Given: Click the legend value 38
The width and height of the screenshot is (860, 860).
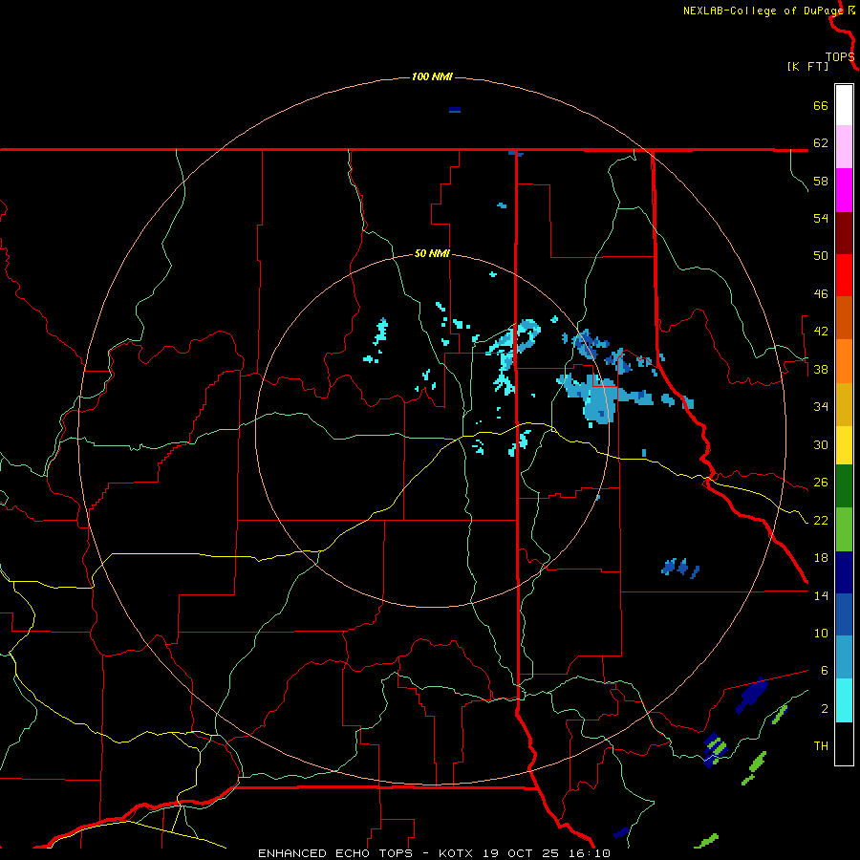Looking at the screenshot, I should pos(821,369).
